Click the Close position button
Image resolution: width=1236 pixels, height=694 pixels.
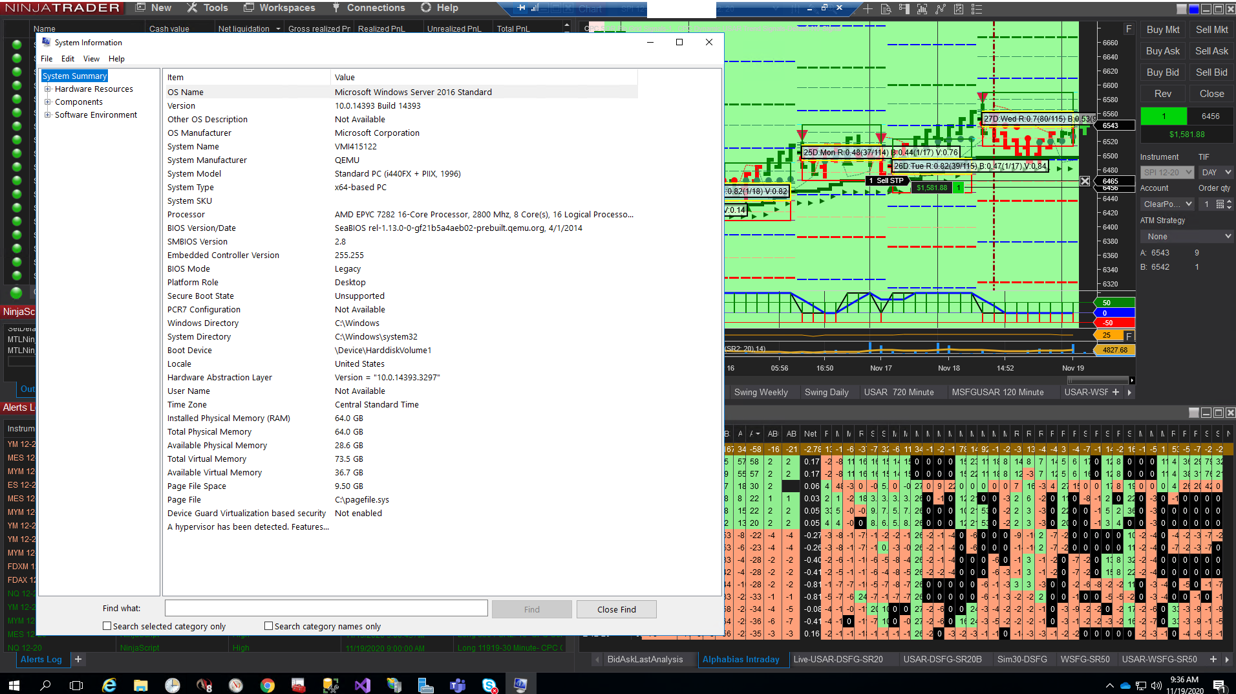[x=1211, y=94]
